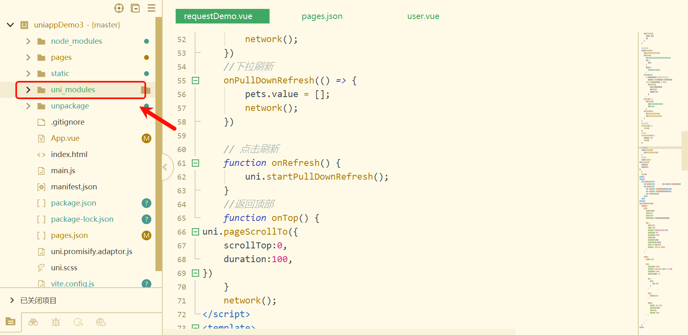The height and width of the screenshot is (335, 688).
Task: Expand the closed projects section (已关闭项目)
Action: point(12,300)
